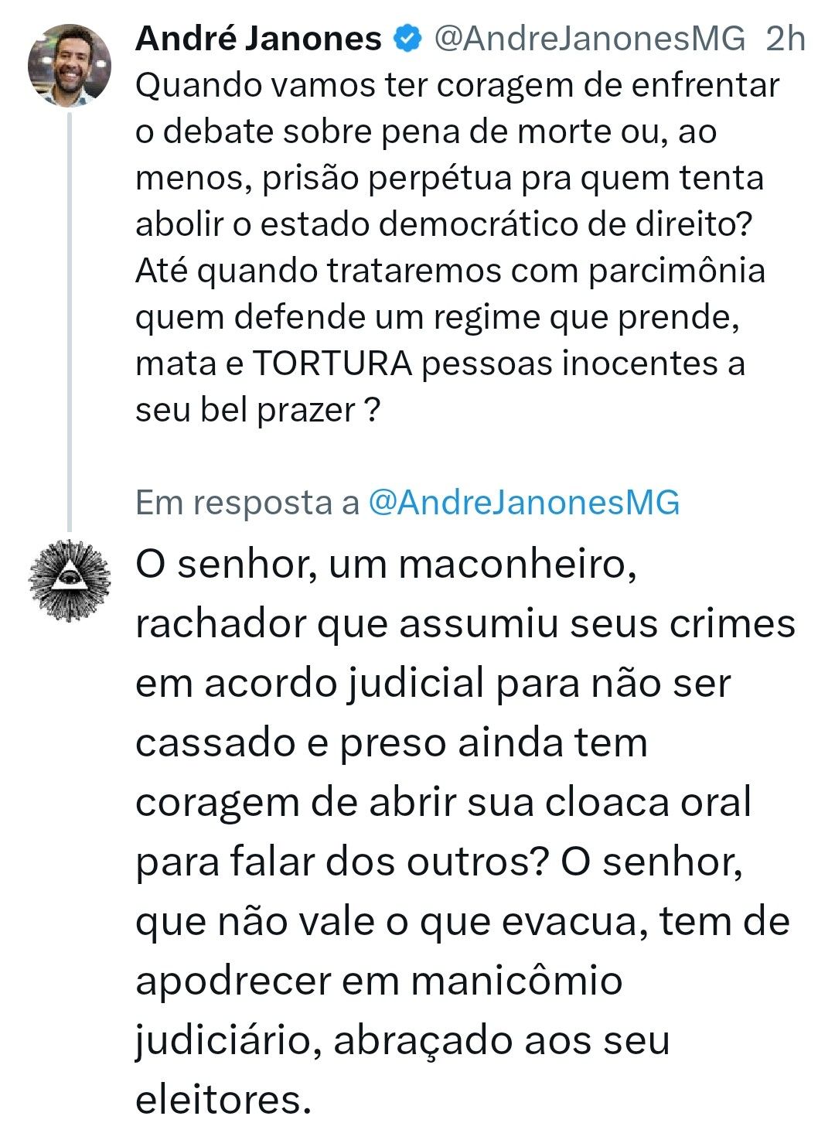Click "seu bel prazer ?" closing line
The height and width of the screenshot is (1140, 835).
[258, 410]
